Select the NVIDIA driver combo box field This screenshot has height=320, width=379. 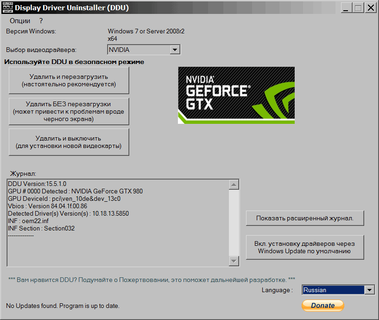click(x=138, y=50)
